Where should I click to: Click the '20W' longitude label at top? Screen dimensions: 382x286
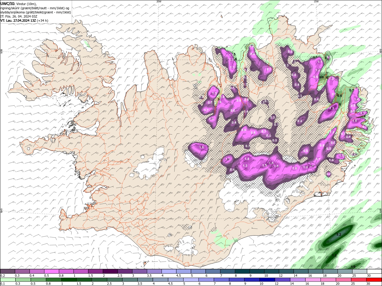pyautogui.click(x=159, y=1)
